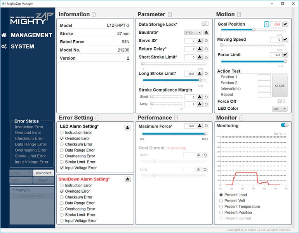This screenshot has width=299, height=233.
Task: Open the Baudrate dropdown in Parameter
Action: point(193,33)
